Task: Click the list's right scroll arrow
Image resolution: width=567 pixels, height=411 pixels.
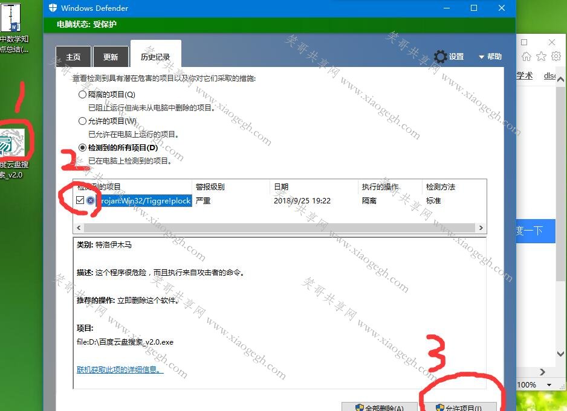Action: (481, 228)
